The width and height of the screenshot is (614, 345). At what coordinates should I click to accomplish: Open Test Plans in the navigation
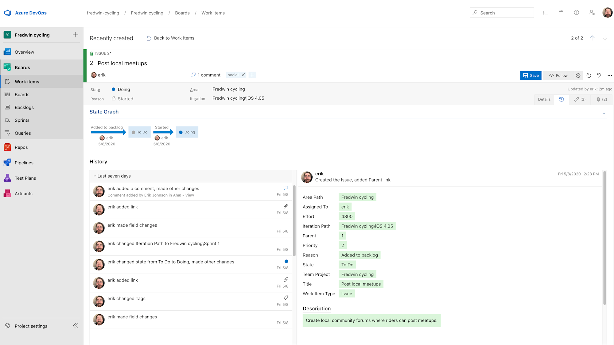[x=25, y=178]
